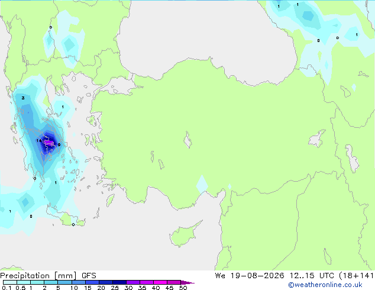Image resolution: width=375 pixels, height=290 pixels.
Task: Click the legend swatch between 2 and 5
Action: (51, 282)
